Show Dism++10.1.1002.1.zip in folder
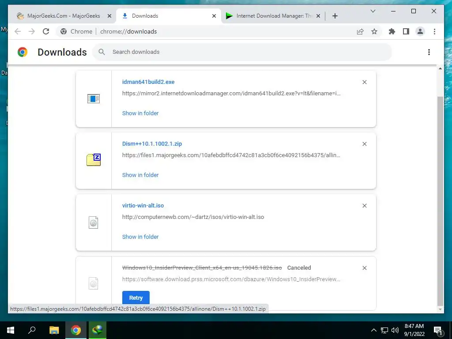Image resolution: width=452 pixels, height=339 pixels. tap(140, 175)
